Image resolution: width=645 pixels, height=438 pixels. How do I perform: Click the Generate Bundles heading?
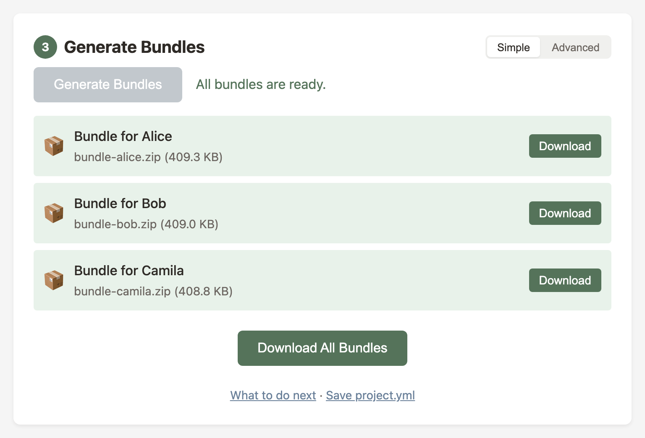coord(134,47)
